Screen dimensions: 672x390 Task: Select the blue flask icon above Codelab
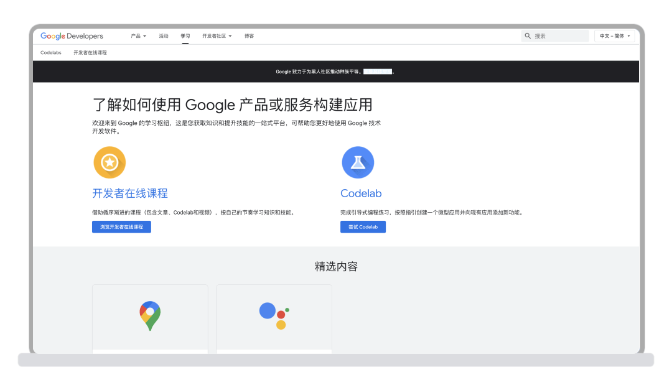pos(358,162)
